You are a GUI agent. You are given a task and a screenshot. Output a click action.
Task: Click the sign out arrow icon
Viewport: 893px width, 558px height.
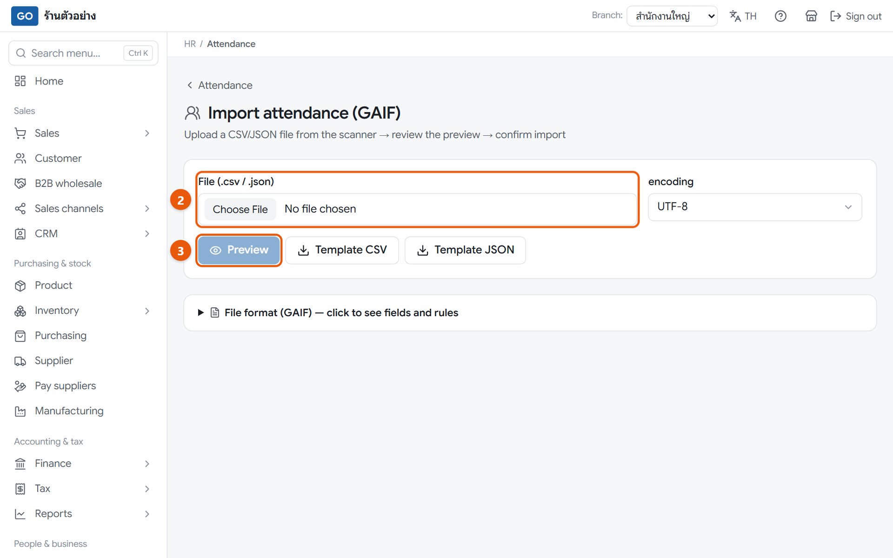[836, 16]
